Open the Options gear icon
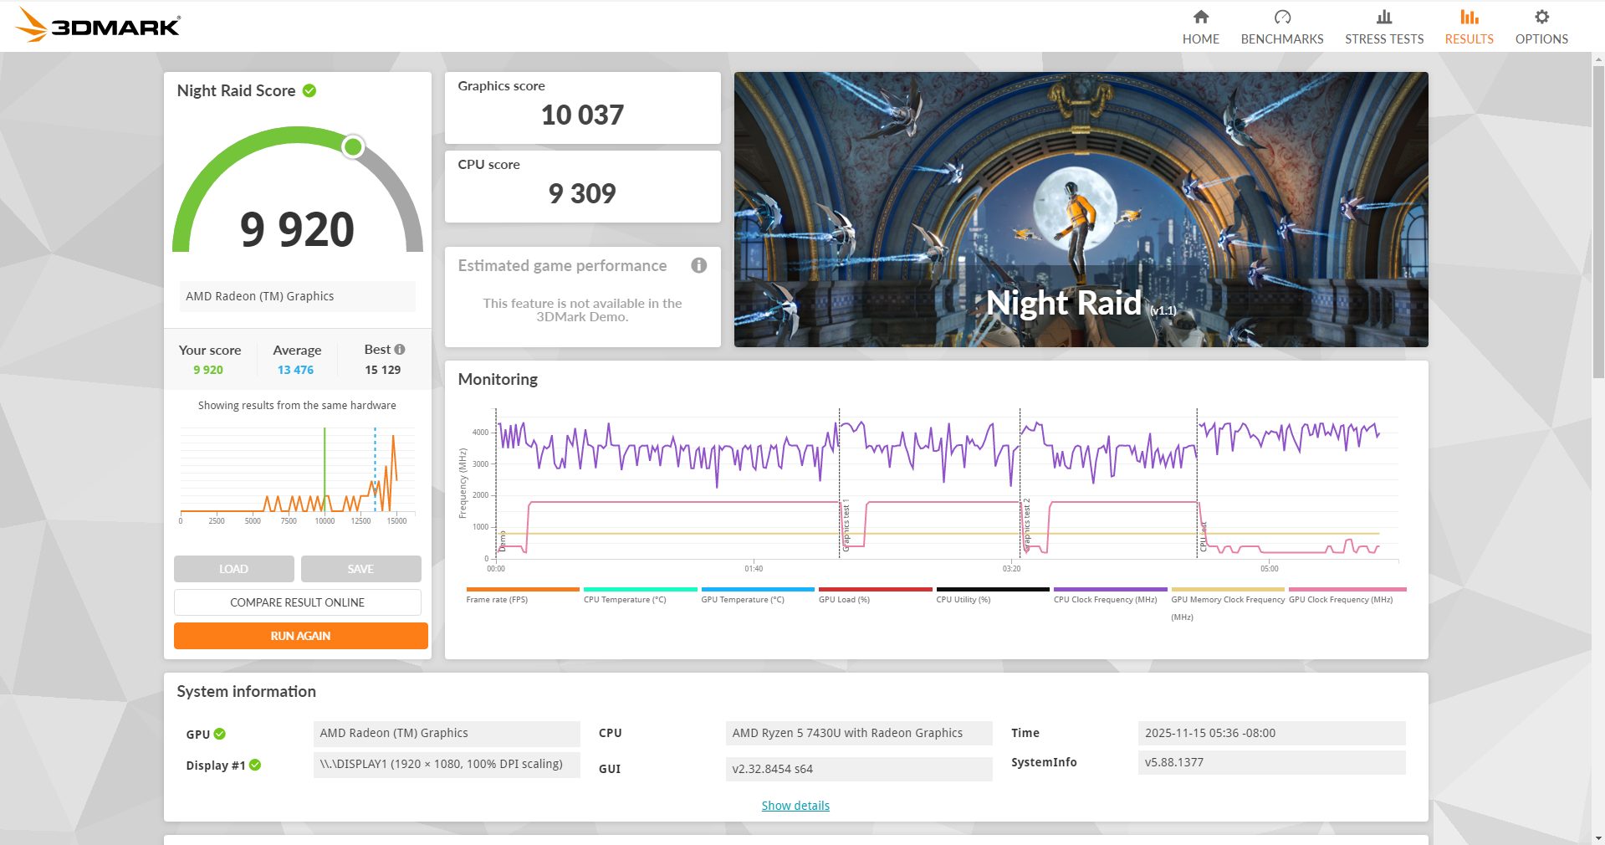 [x=1541, y=17]
